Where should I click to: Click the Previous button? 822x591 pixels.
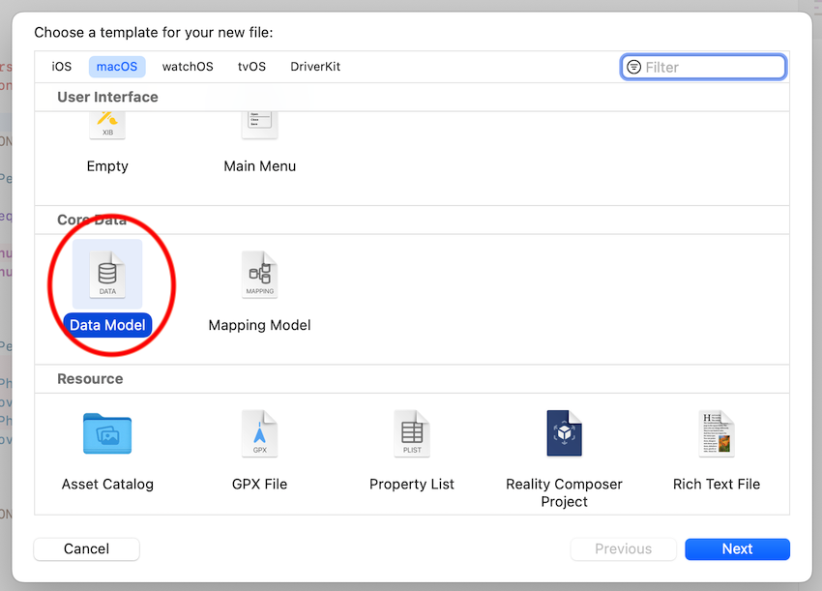(623, 549)
